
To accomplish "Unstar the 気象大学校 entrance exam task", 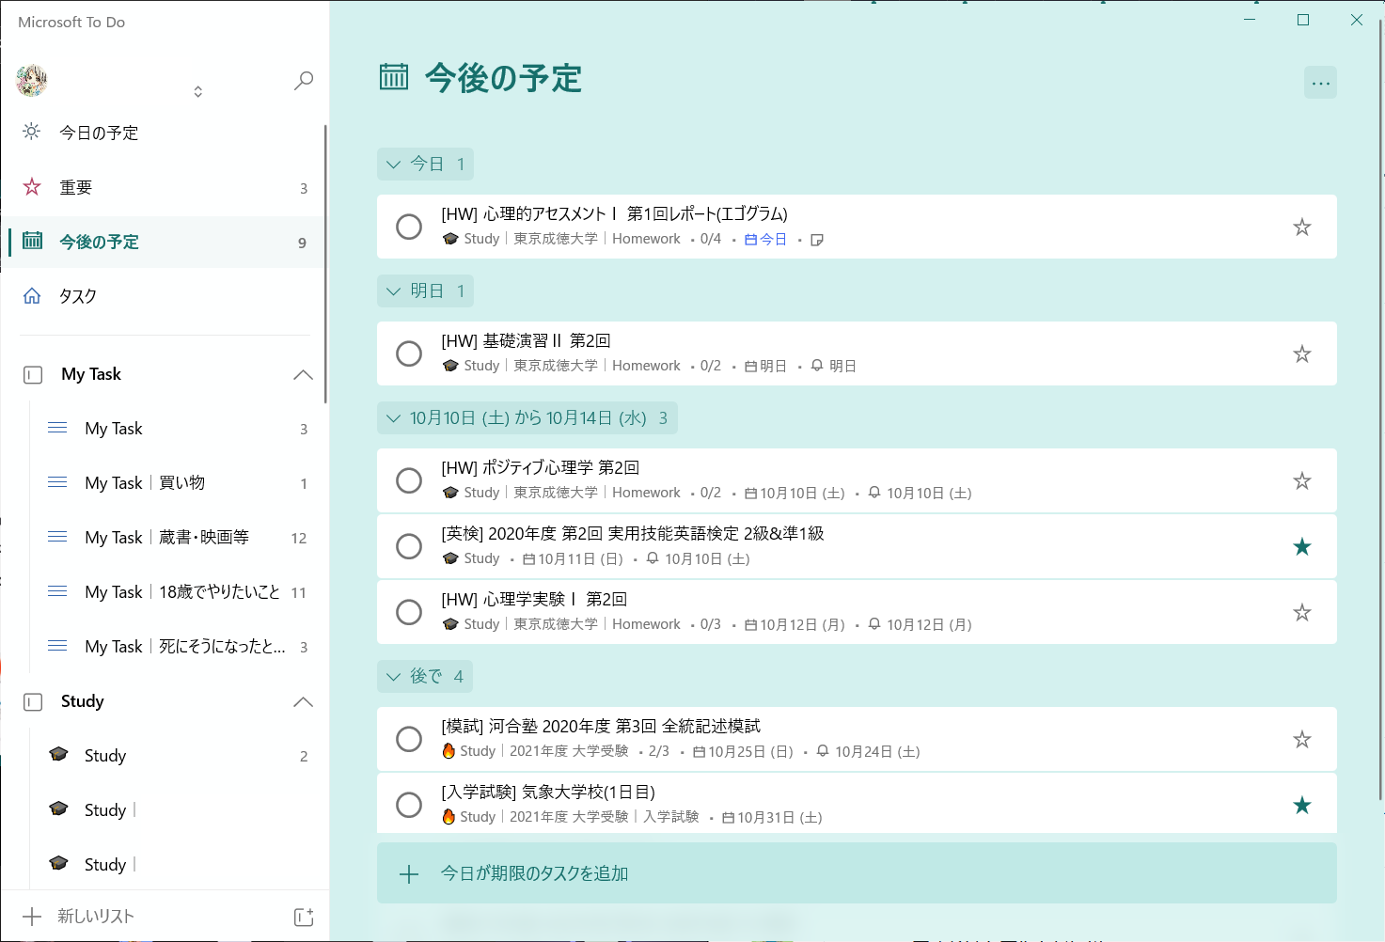I will pos(1301,805).
